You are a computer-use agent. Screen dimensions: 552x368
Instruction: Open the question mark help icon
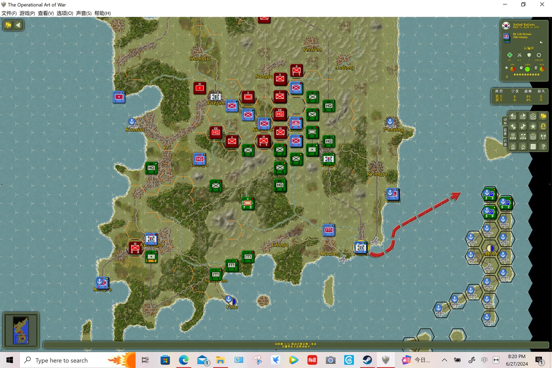click(543, 146)
